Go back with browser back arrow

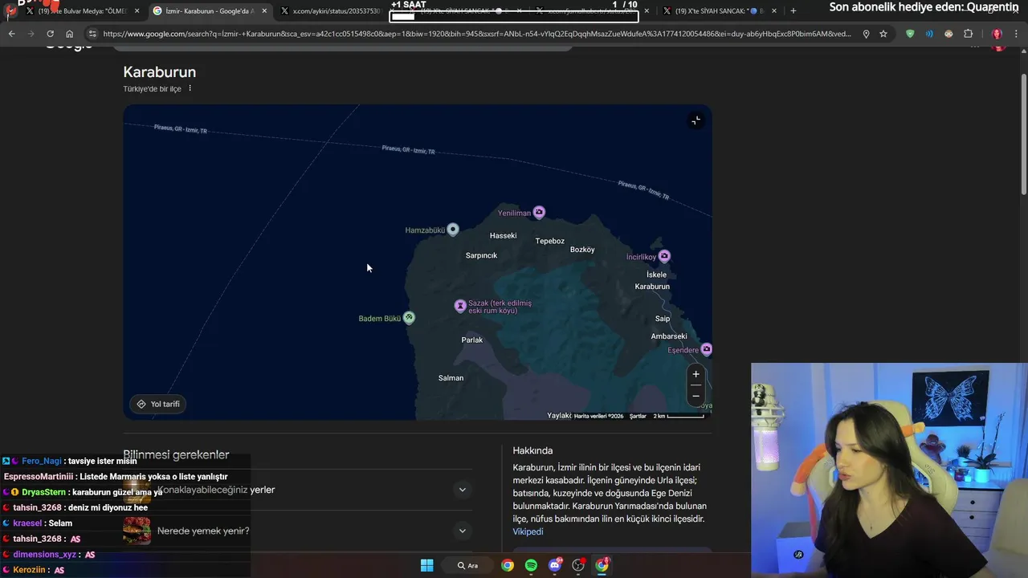click(11, 34)
